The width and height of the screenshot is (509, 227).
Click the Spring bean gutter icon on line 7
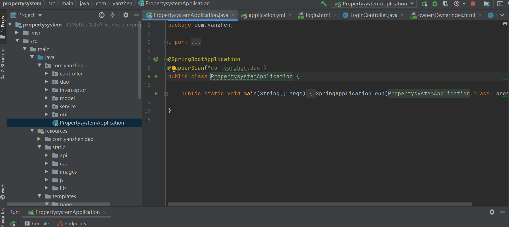156,59
